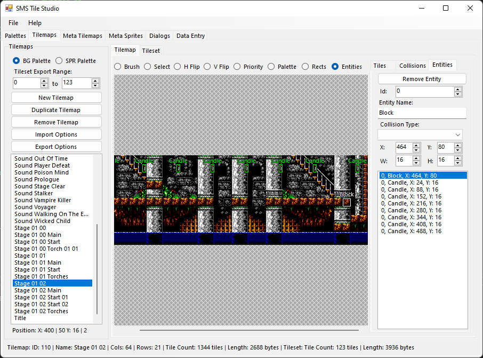Viewport: 483px width, 358px height.
Task: Decrease the entity X position
Action: 416,150
